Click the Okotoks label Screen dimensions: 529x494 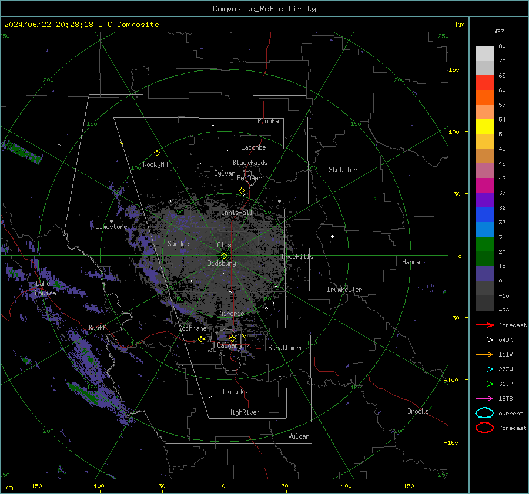(x=235, y=392)
